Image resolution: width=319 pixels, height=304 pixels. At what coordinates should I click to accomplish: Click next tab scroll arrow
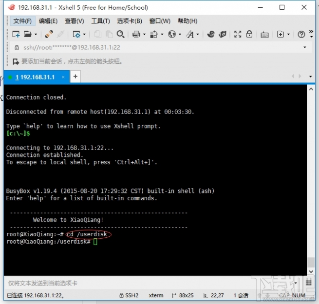pyautogui.click(x=300, y=76)
